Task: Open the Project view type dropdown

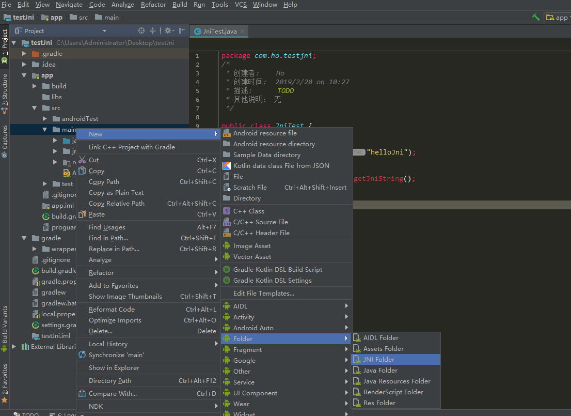Action: pyautogui.click(x=104, y=31)
